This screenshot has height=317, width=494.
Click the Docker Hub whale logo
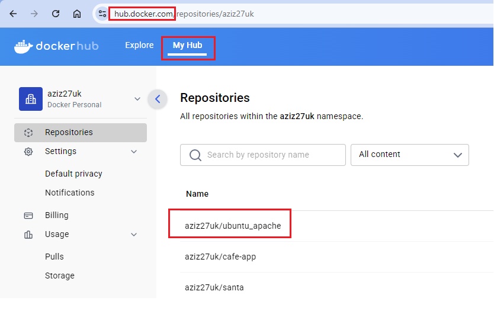[23, 47]
